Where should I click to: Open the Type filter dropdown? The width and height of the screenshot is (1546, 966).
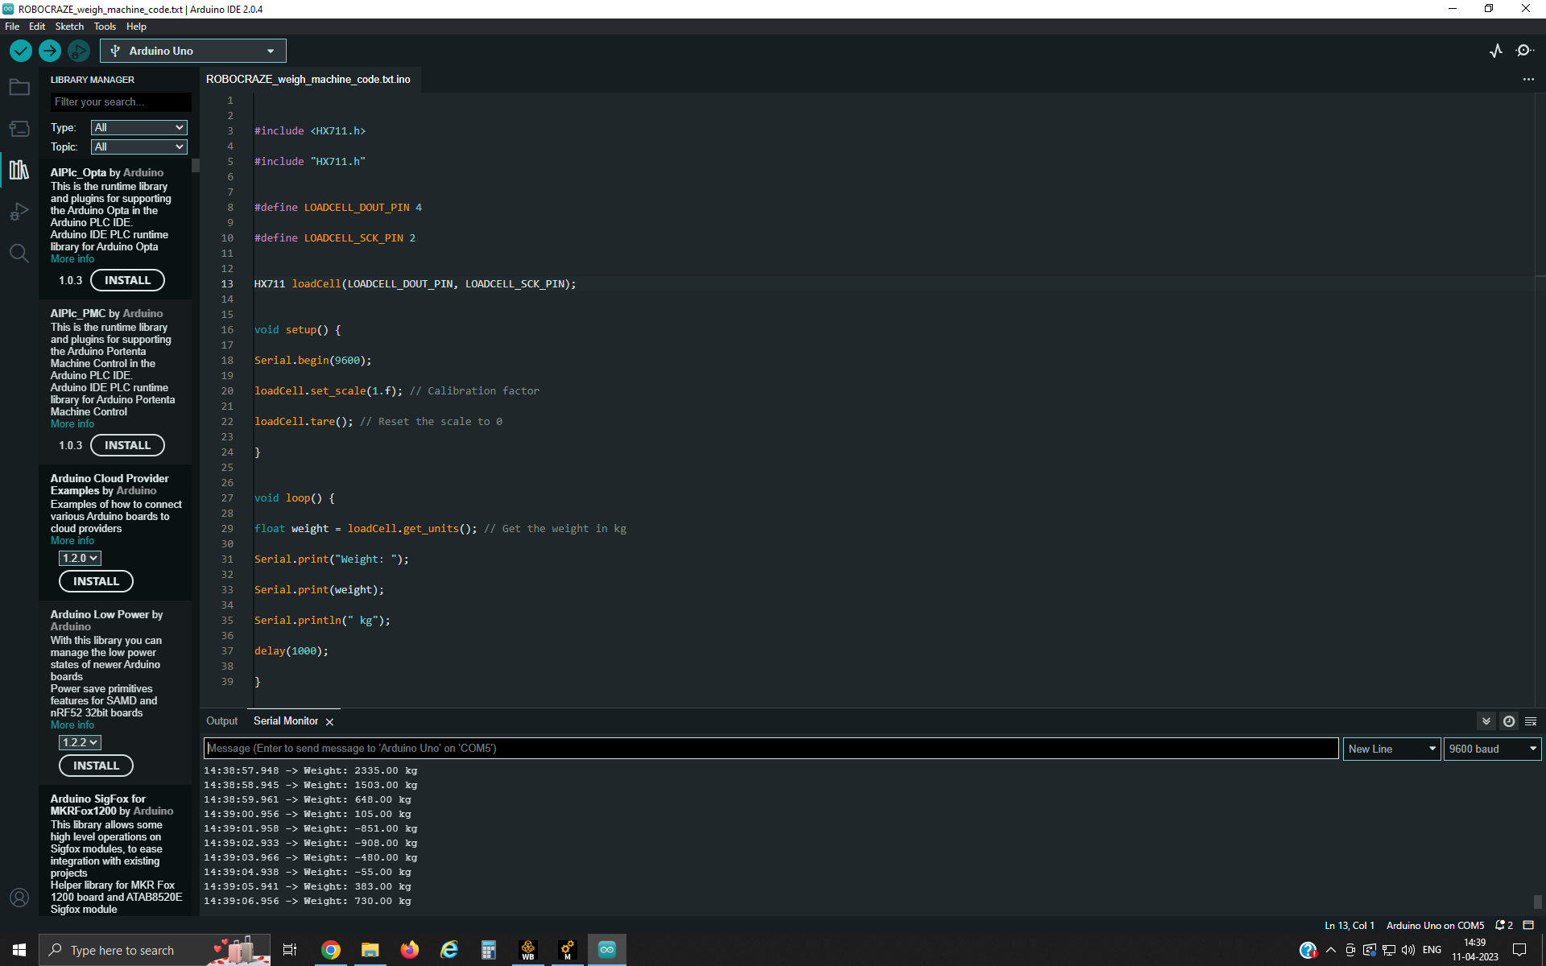(139, 127)
